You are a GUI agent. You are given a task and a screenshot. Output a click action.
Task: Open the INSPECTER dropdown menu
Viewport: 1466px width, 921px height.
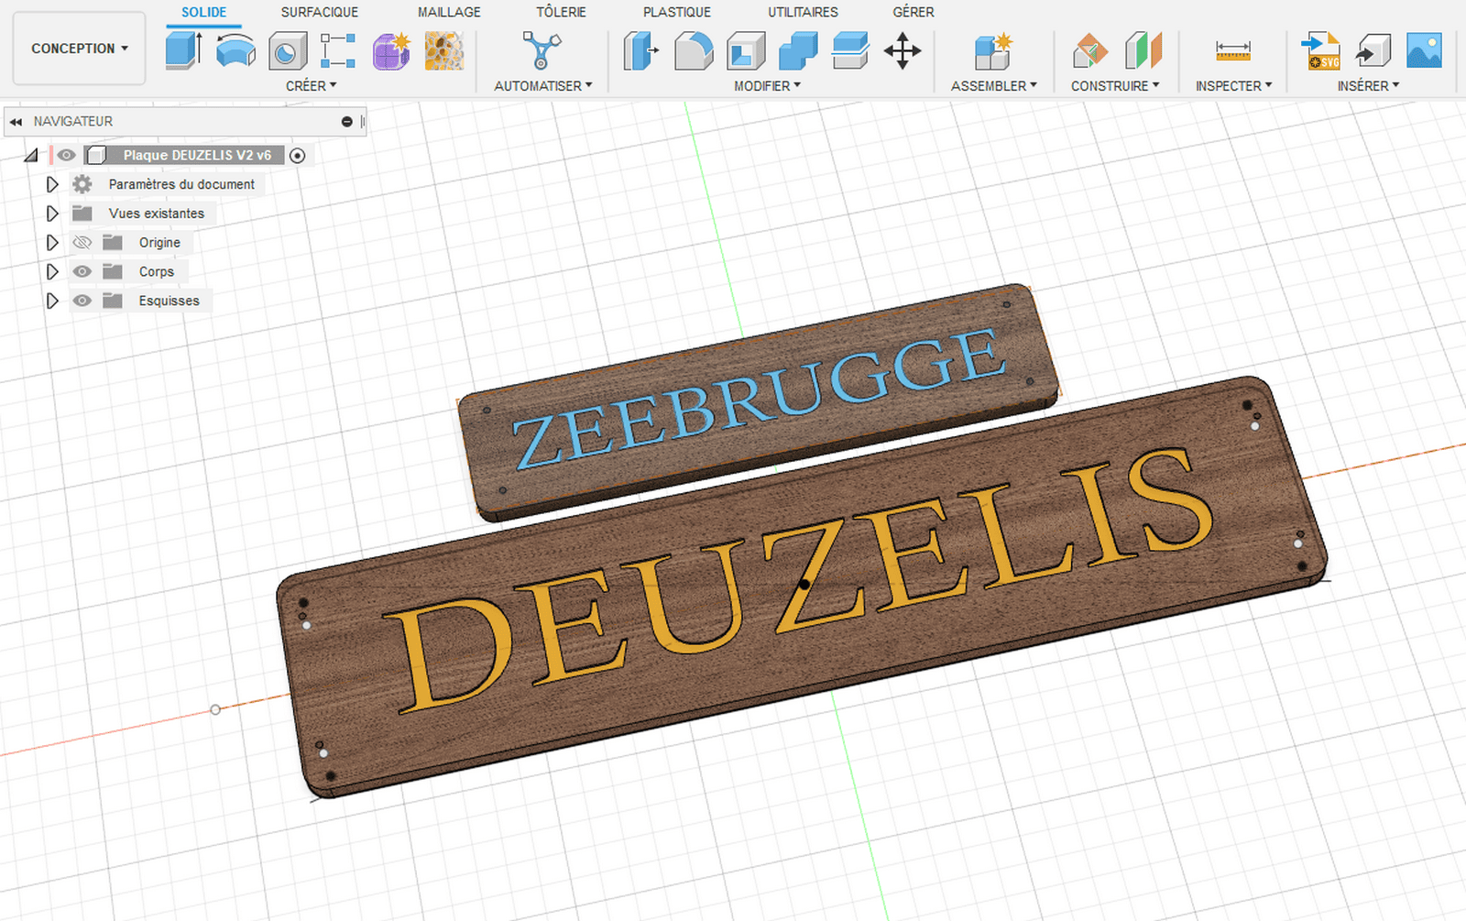(1234, 85)
